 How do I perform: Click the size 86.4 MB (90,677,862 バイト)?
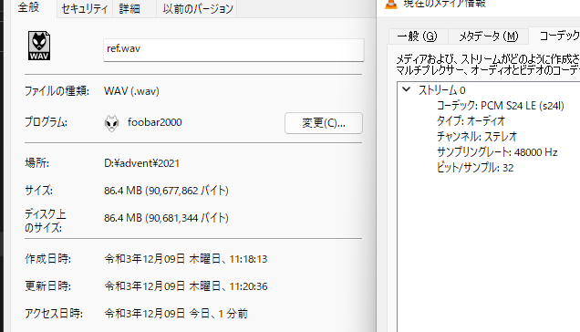pyautogui.click(x=166, y=191)
